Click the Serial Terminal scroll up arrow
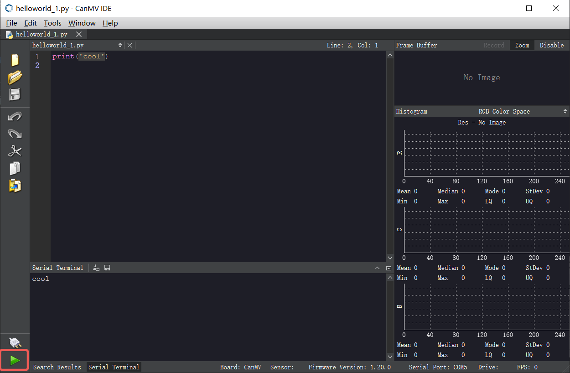Image resolution: width=570 pixels, height=373 pixels. (390, 277)
